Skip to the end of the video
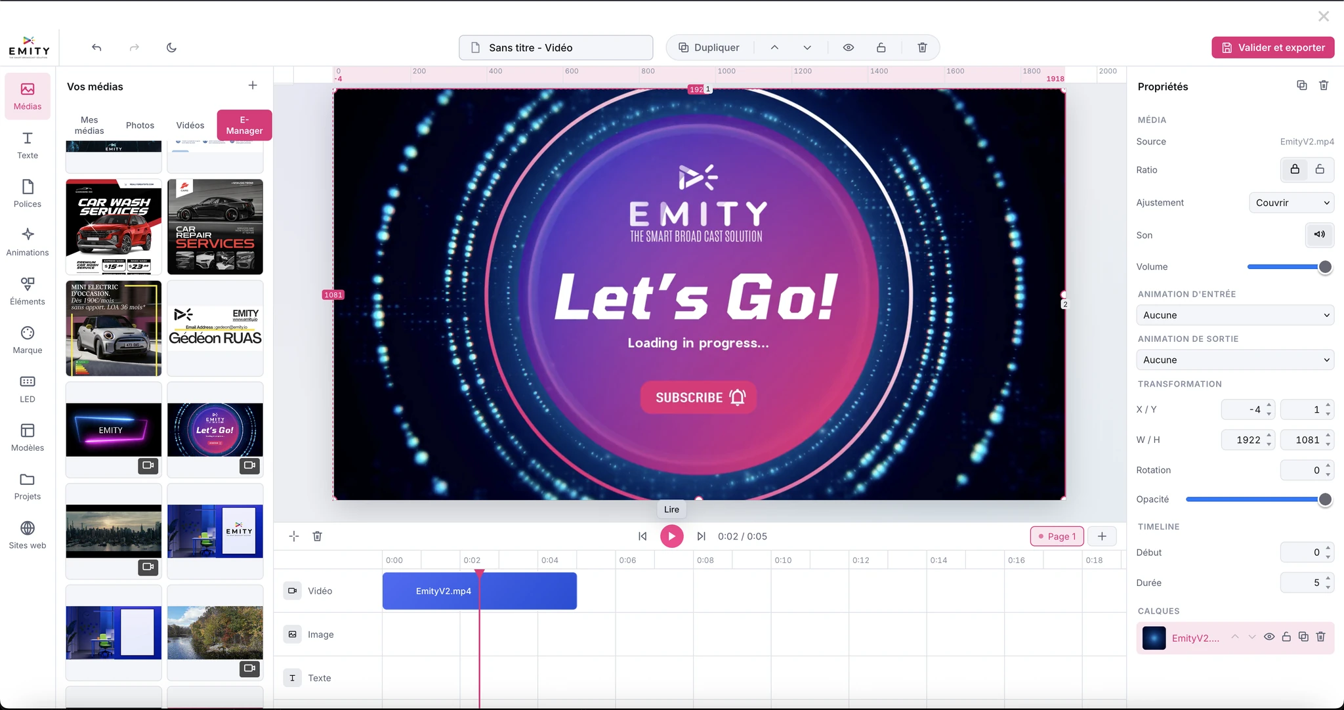The width and height of the screenshot is (1344, 710). (x=702, y=536)
